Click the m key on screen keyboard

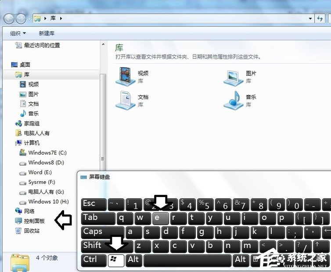click(250, 246)
